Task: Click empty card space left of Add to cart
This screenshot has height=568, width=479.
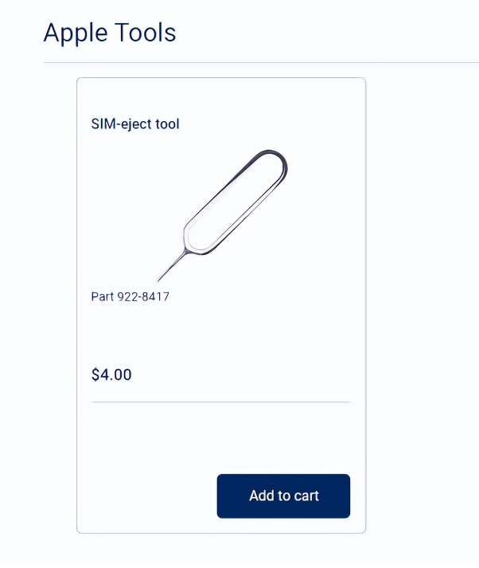Action: (x=147, y=496)
